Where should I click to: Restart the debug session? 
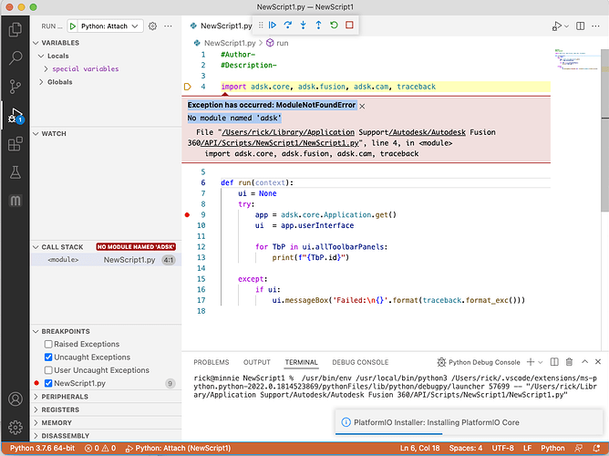[x=334, y=26]
